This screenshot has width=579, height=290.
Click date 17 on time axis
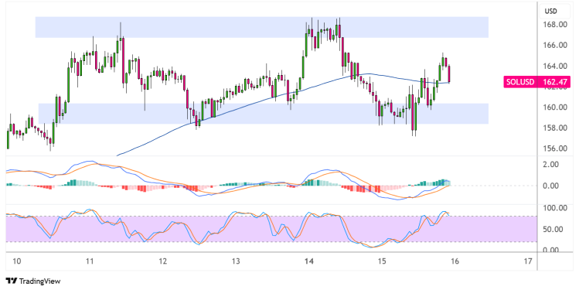[528, 261]
